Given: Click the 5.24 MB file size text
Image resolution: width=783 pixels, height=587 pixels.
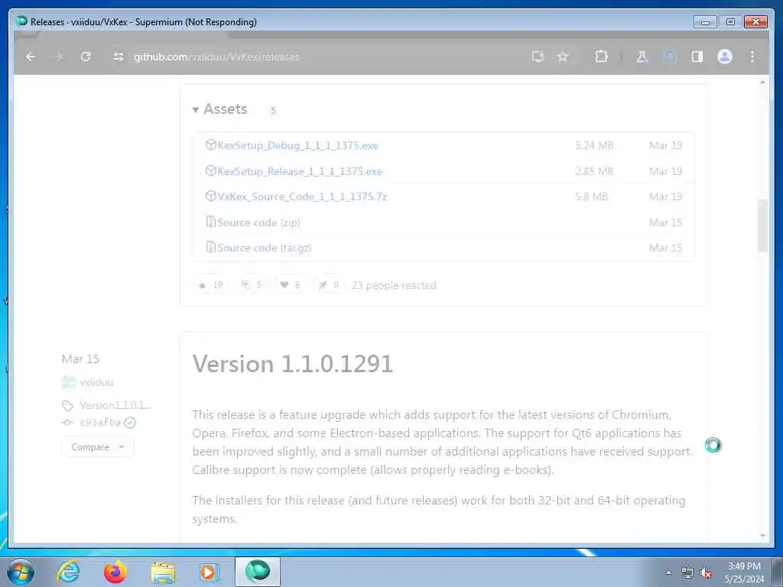Looking at the screenshot, I should [x=594, y=145].
